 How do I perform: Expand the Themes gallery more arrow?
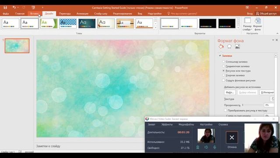pos(156,27)
